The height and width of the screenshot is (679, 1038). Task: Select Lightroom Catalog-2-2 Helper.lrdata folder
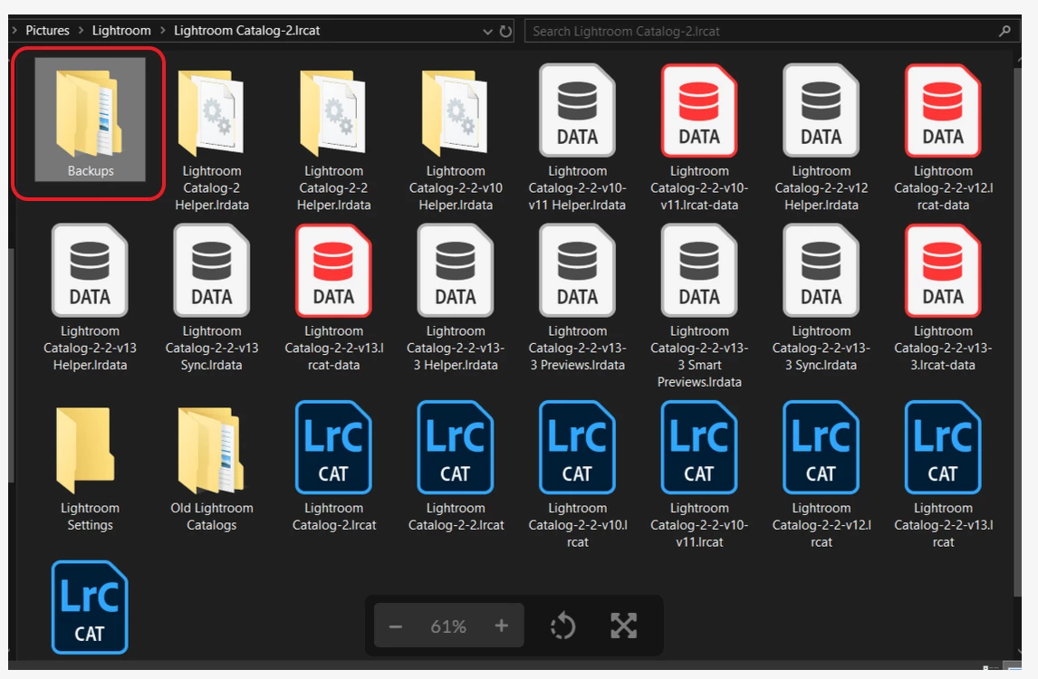click(x=333, y=139)
